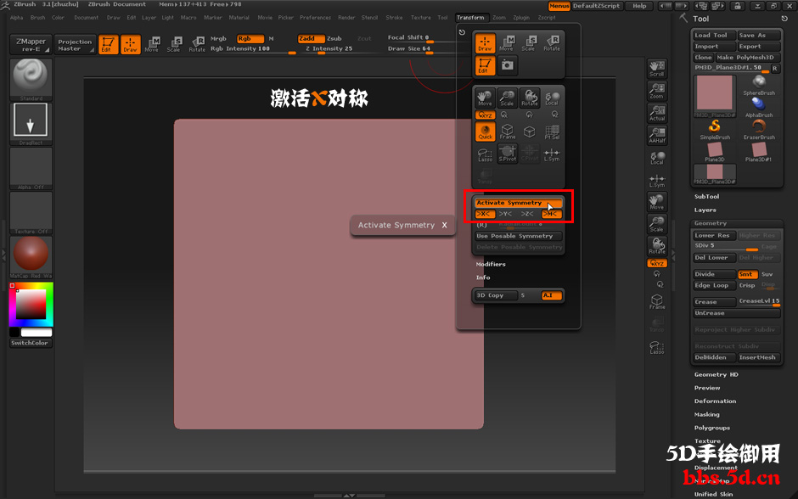Select the EraserBrush tool

pyautogui.click(x=759, y=129)
